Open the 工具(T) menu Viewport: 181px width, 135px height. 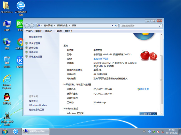(x=58, y=31)
